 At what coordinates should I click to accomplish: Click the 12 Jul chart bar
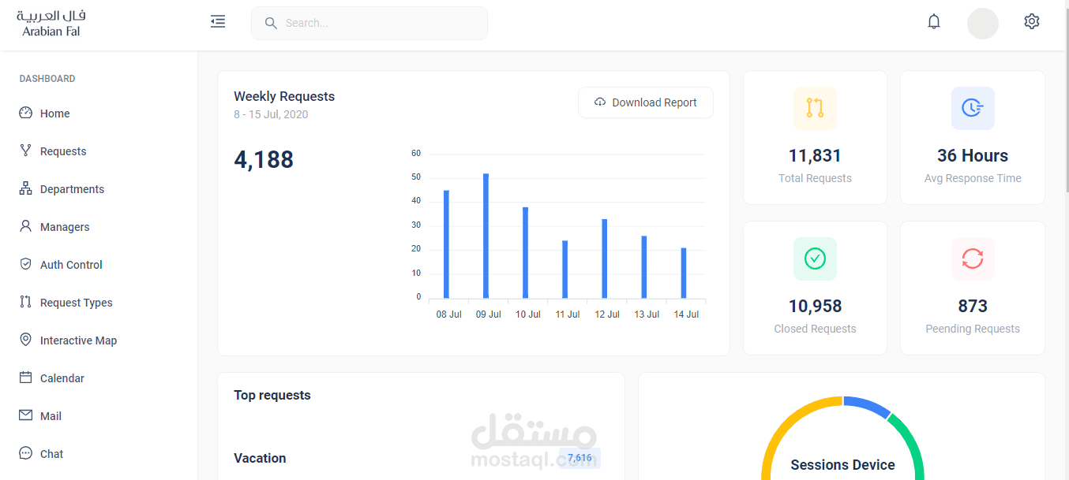click(x=604, y=259)
